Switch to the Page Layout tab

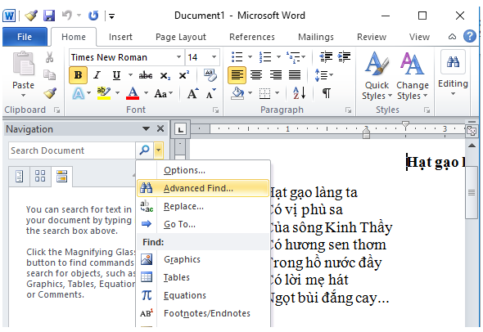click(x=181, y=37)
